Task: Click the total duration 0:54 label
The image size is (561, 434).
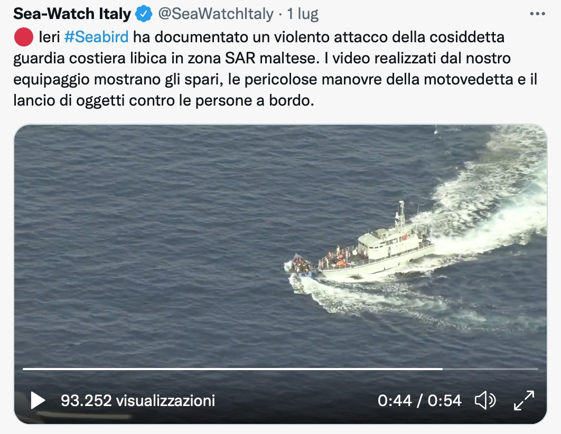Action: (x=445, y=400)
